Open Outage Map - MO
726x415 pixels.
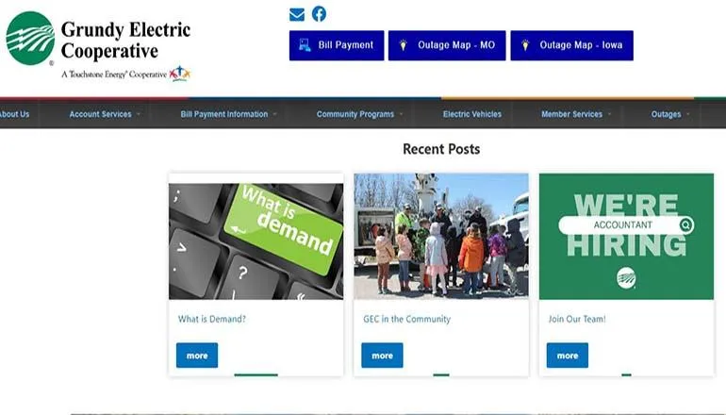(x=447, y=45)
